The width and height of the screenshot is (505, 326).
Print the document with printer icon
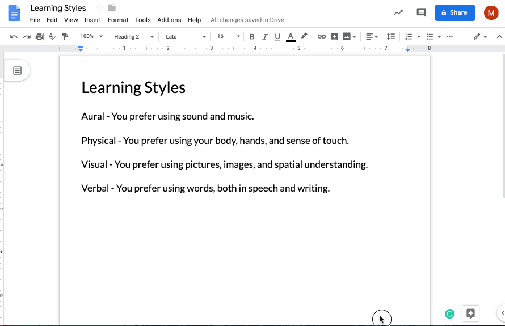(39, 37)
